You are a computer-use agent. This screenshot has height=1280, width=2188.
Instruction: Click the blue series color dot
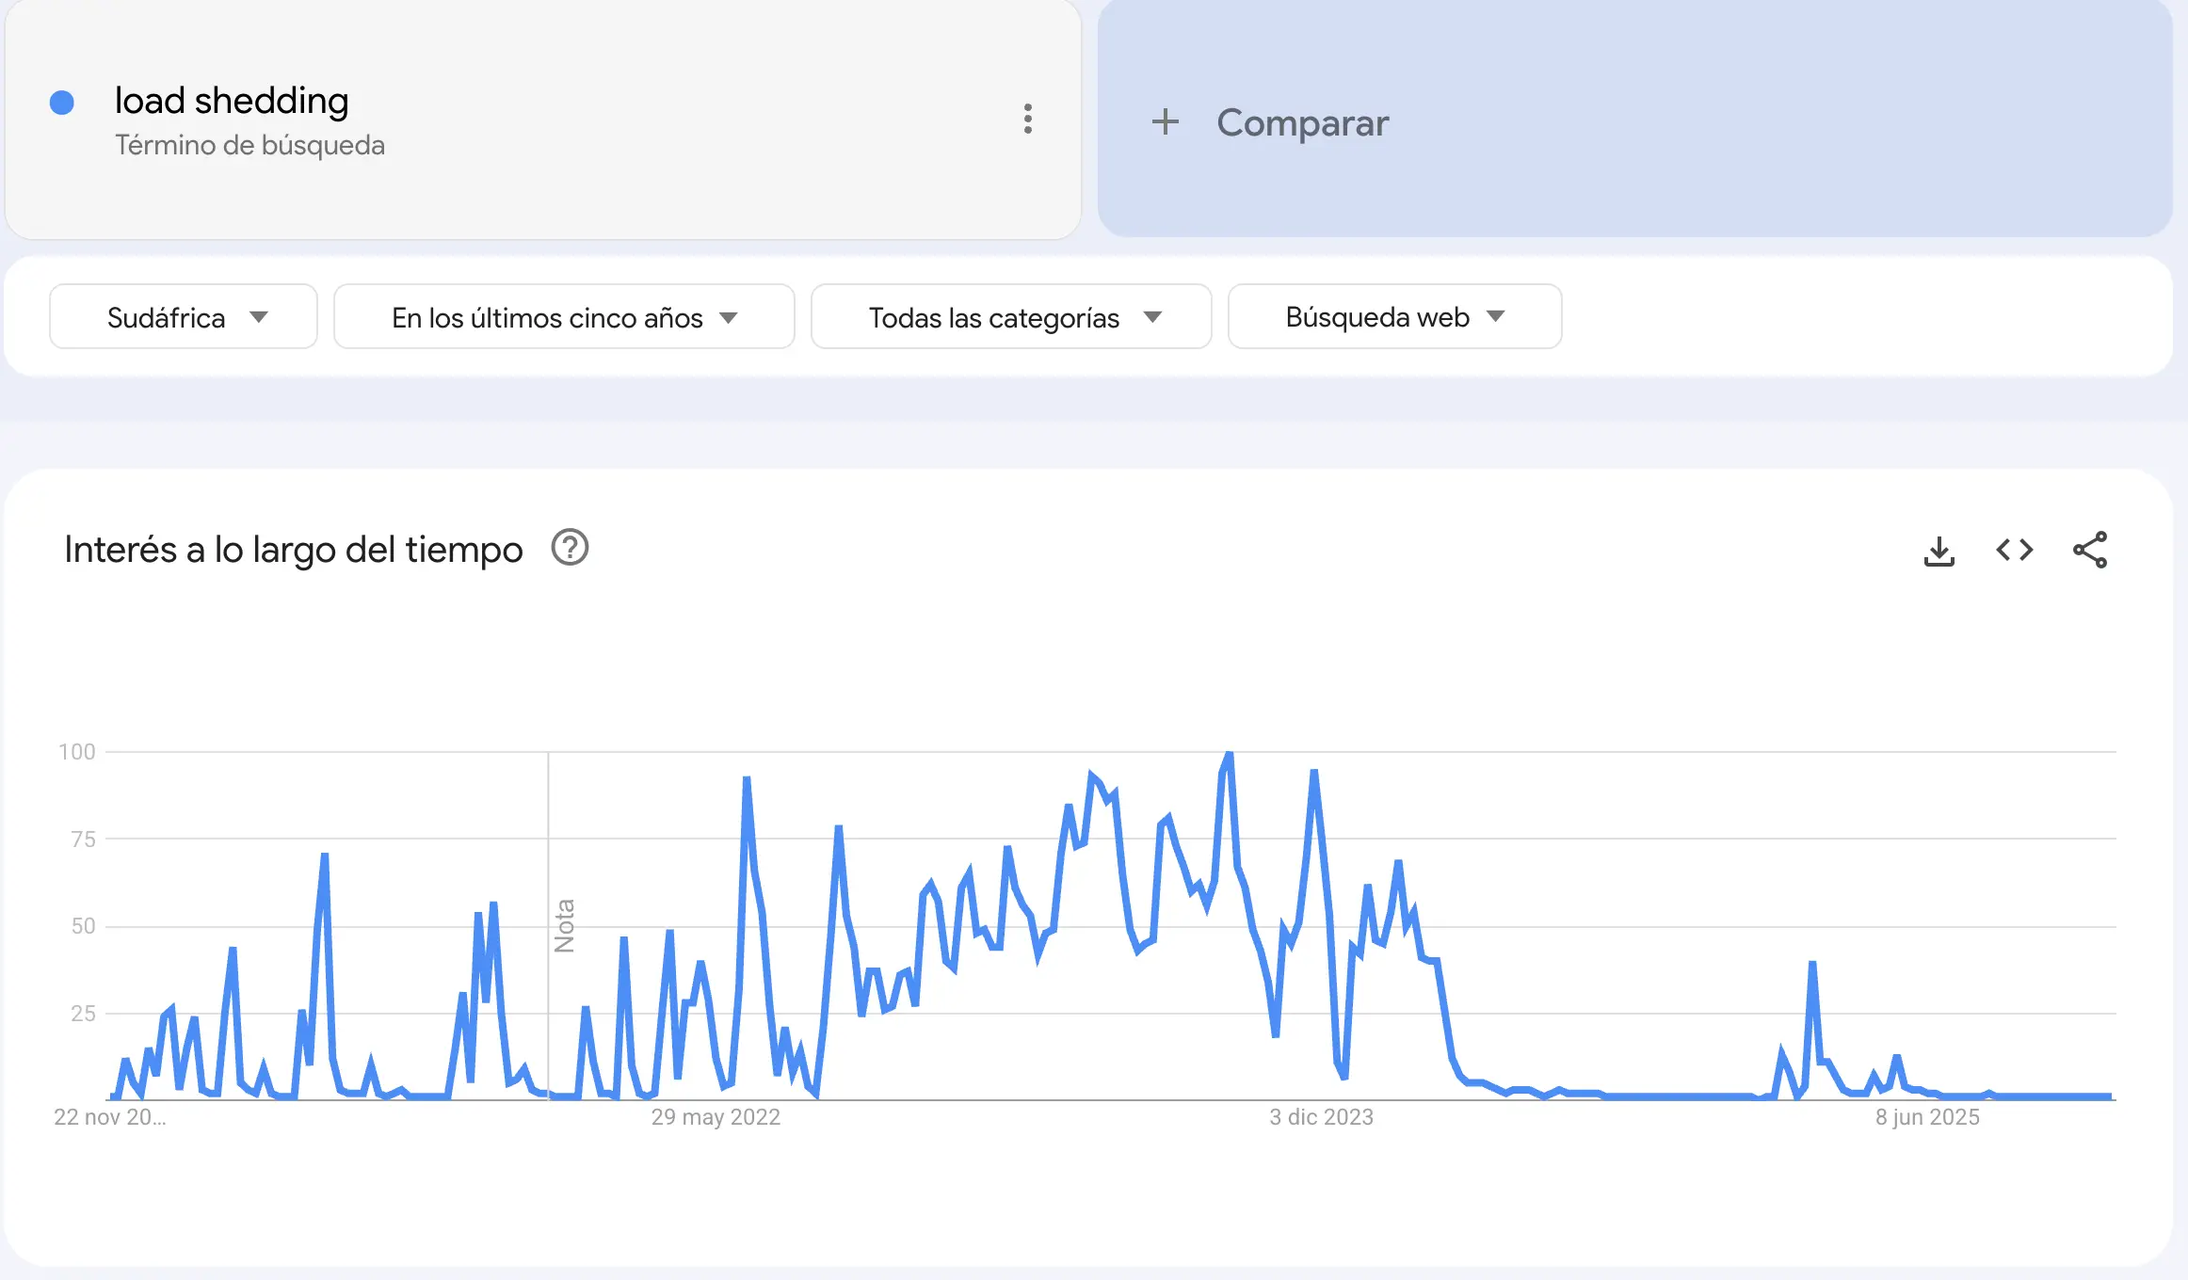(x=62, y=101)
